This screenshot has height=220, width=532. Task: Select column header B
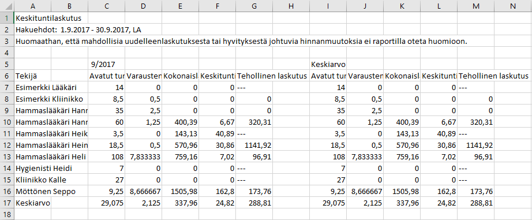[70, 6]
